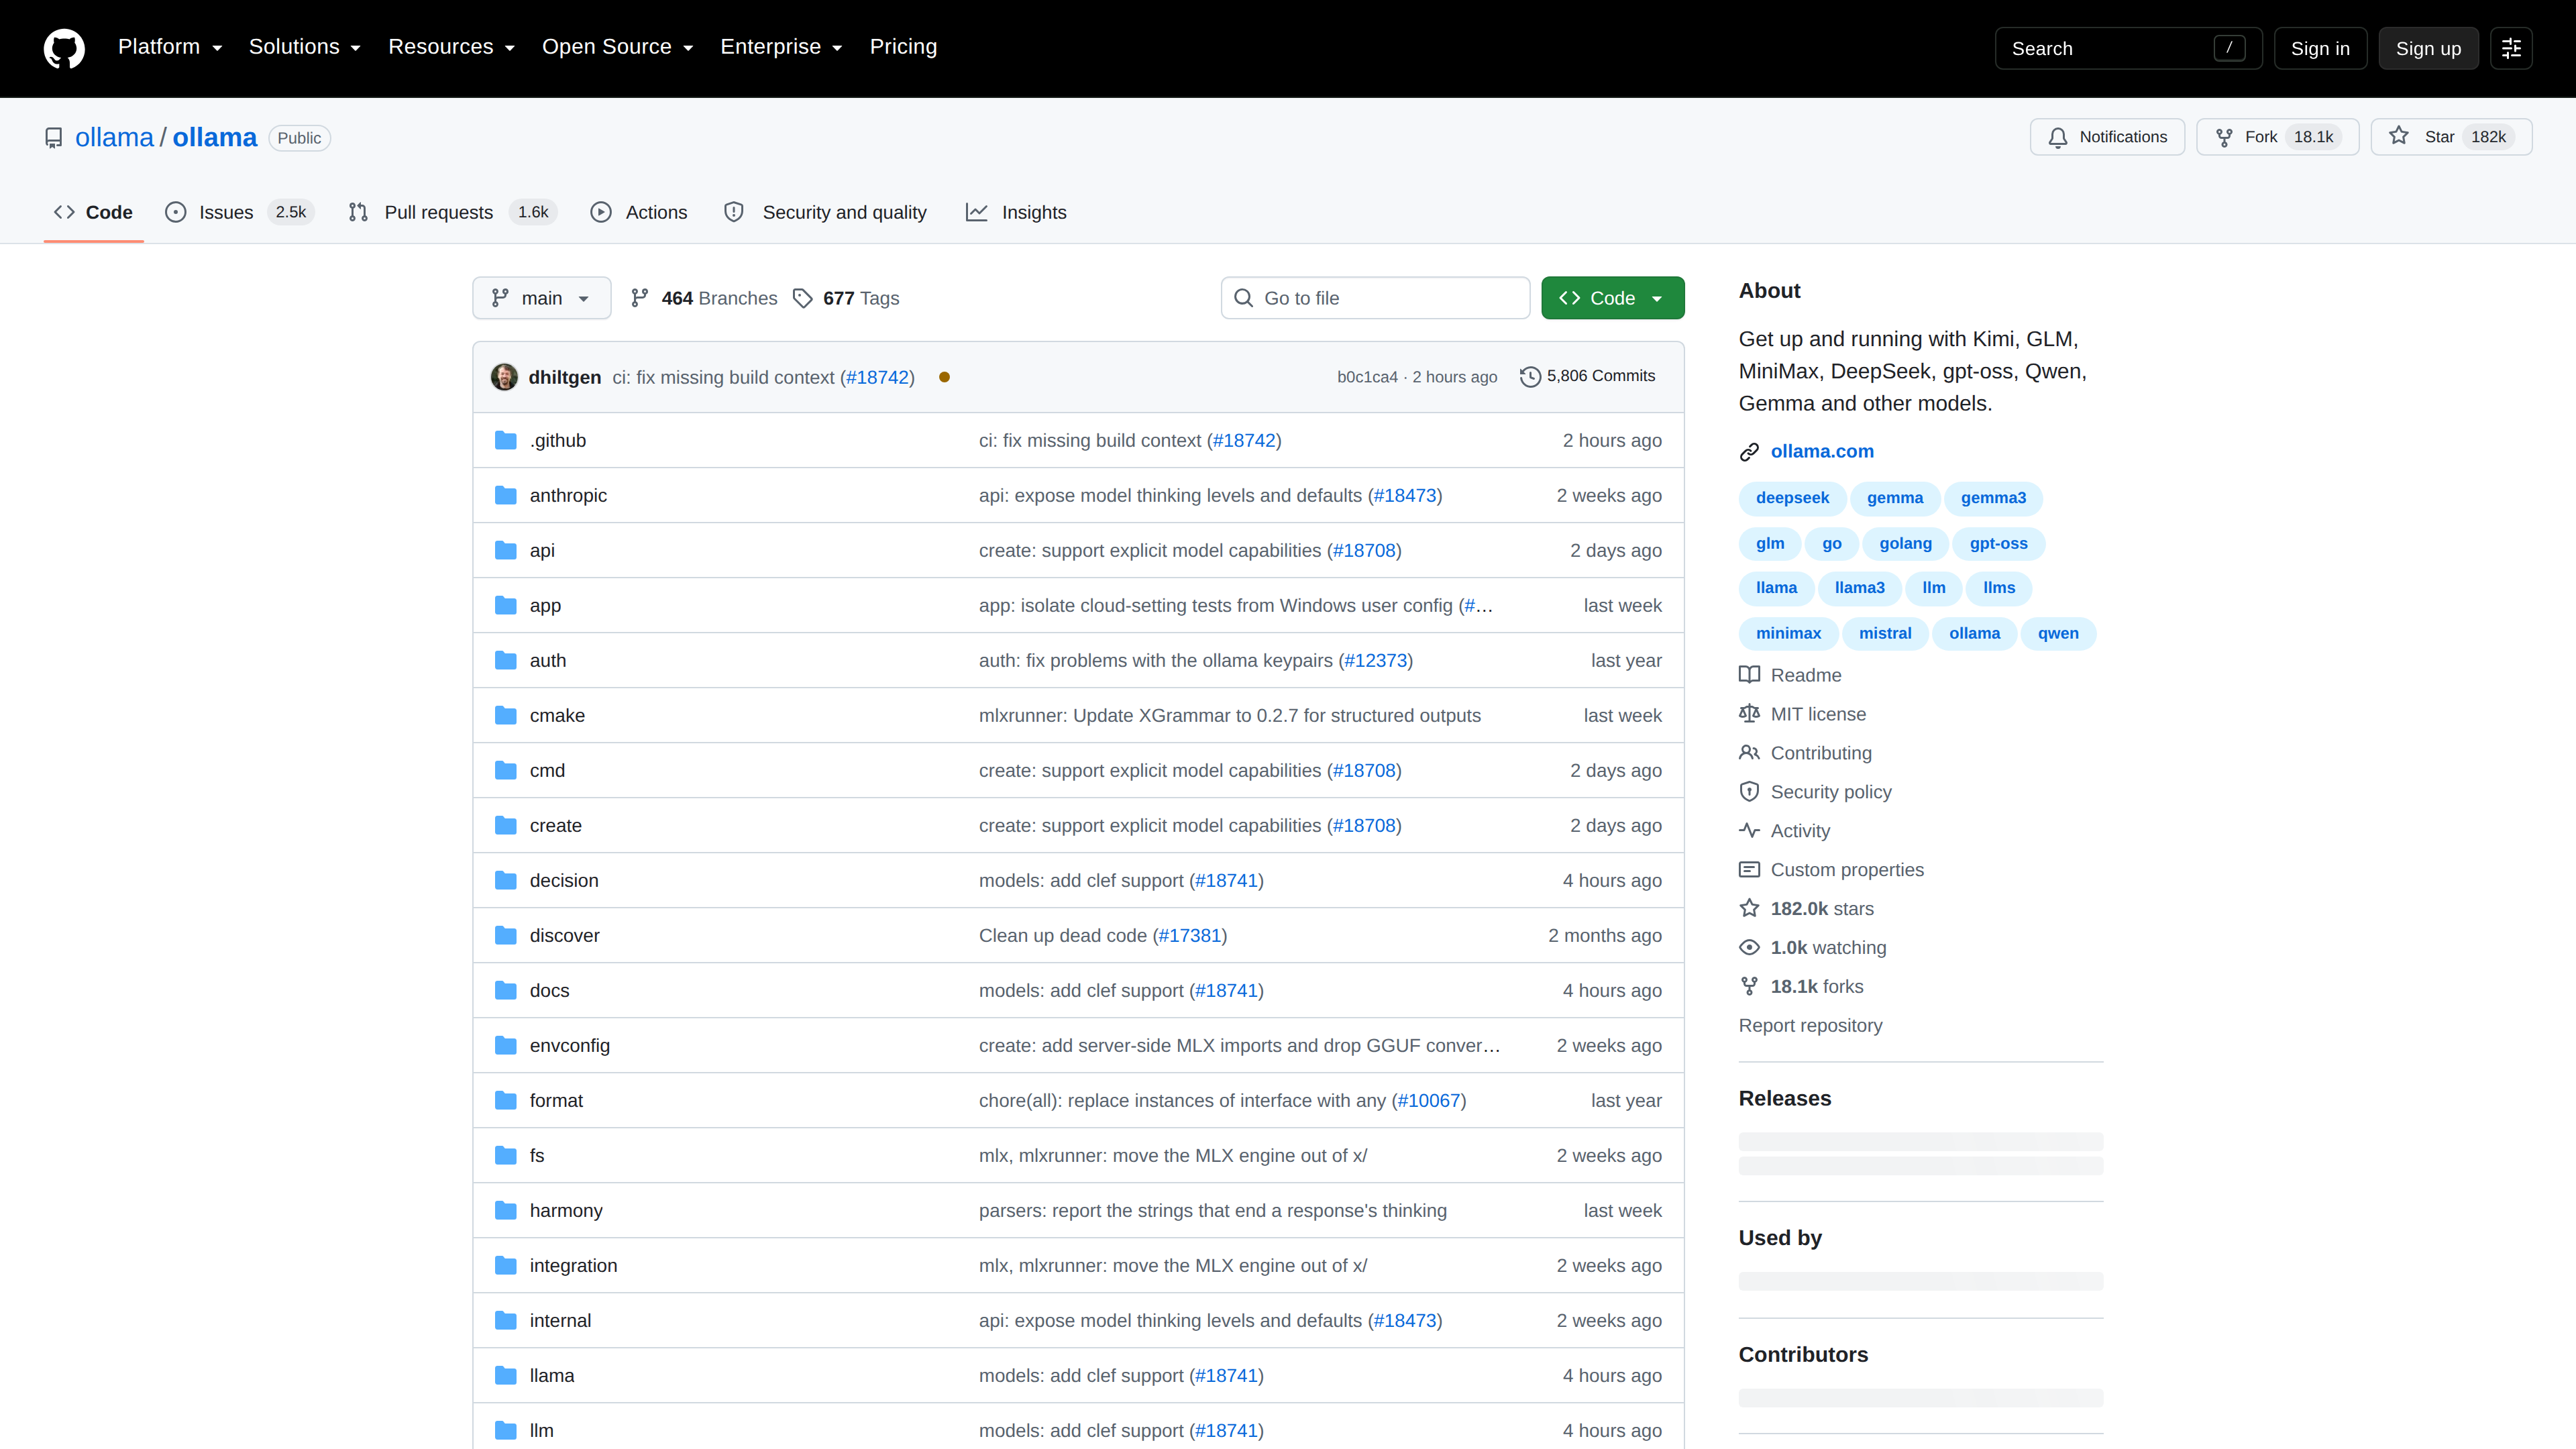Click the Notifications bell button

[x=2107, y=137]
